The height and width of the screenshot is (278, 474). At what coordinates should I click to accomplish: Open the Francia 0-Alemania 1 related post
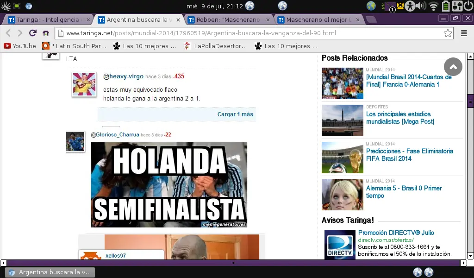click(409, 81)
